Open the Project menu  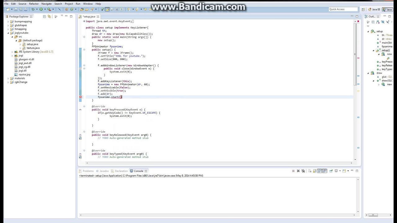point(69,4)
